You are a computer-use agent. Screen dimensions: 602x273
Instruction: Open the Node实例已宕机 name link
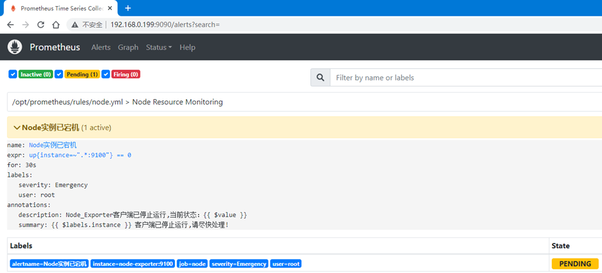pyautogui.click(x=53, y=145)
